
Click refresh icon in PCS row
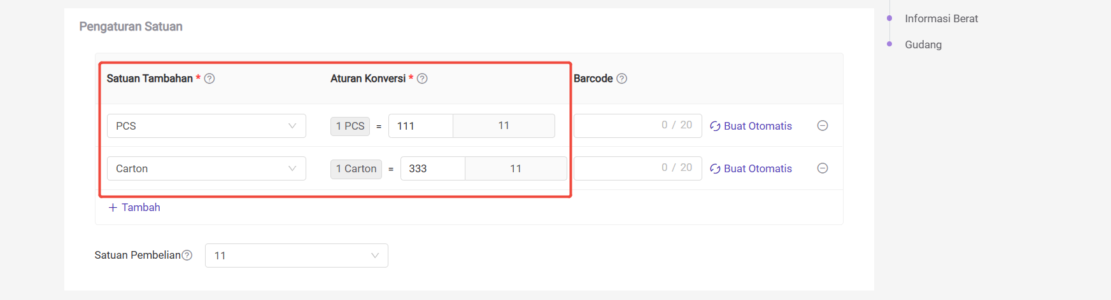coord(715,126)
